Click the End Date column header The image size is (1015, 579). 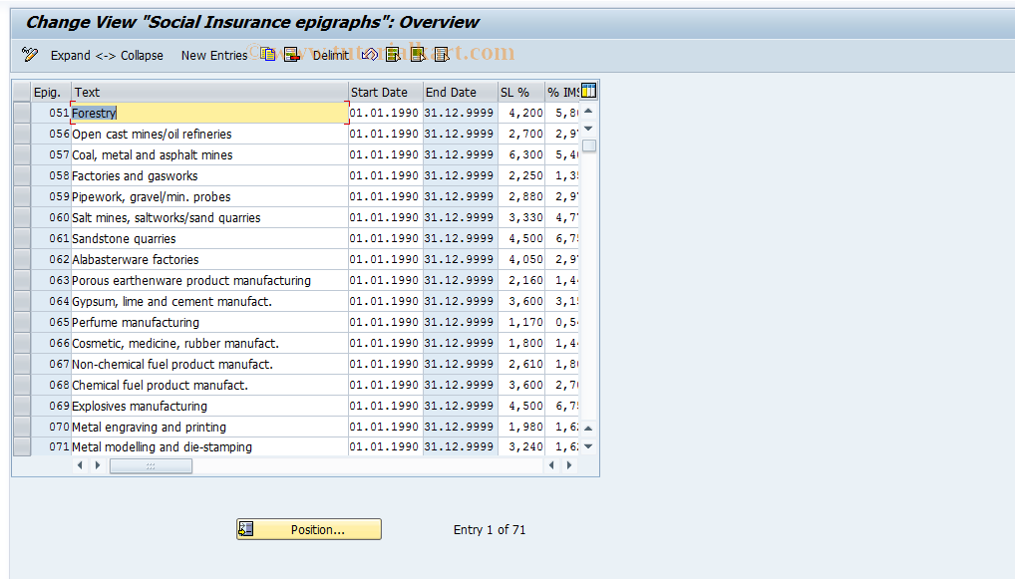[x=461, y=92]
